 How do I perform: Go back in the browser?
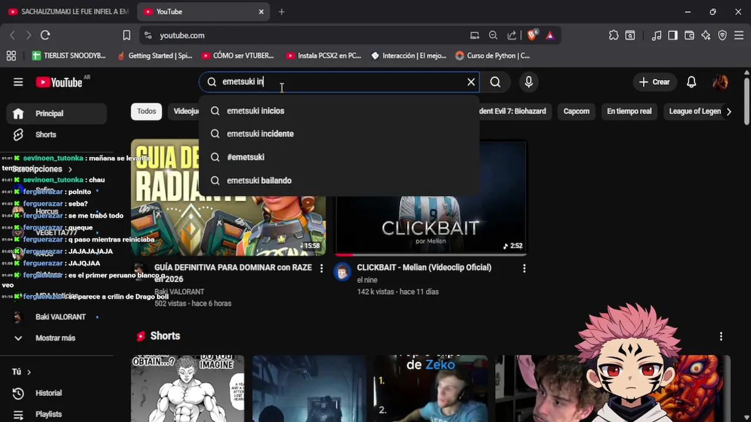click(12, 35)
